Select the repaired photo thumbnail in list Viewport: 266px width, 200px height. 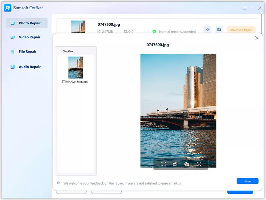75,67
